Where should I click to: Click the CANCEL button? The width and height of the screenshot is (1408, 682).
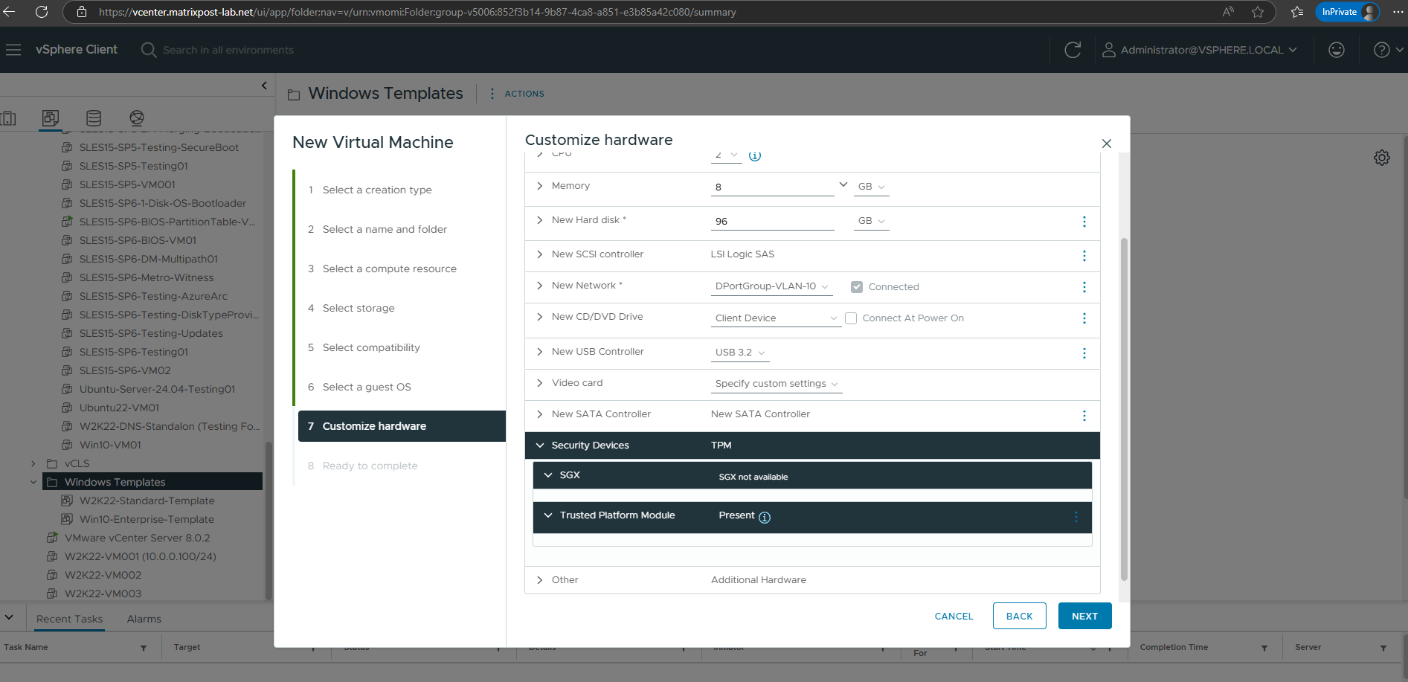pos(954,616)
